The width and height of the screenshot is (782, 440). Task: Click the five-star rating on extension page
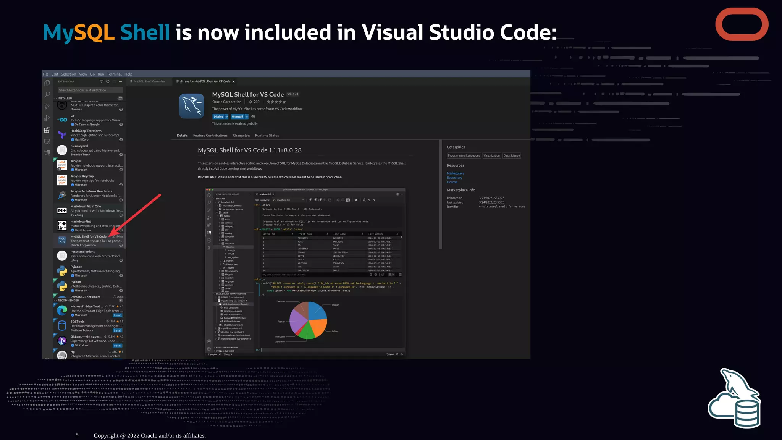(276, 102)
